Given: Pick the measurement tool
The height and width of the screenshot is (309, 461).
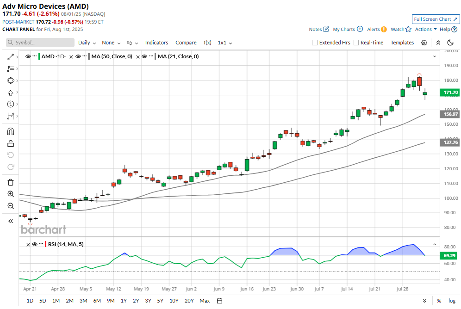Looking at the screenshot, I should point(11,116).
